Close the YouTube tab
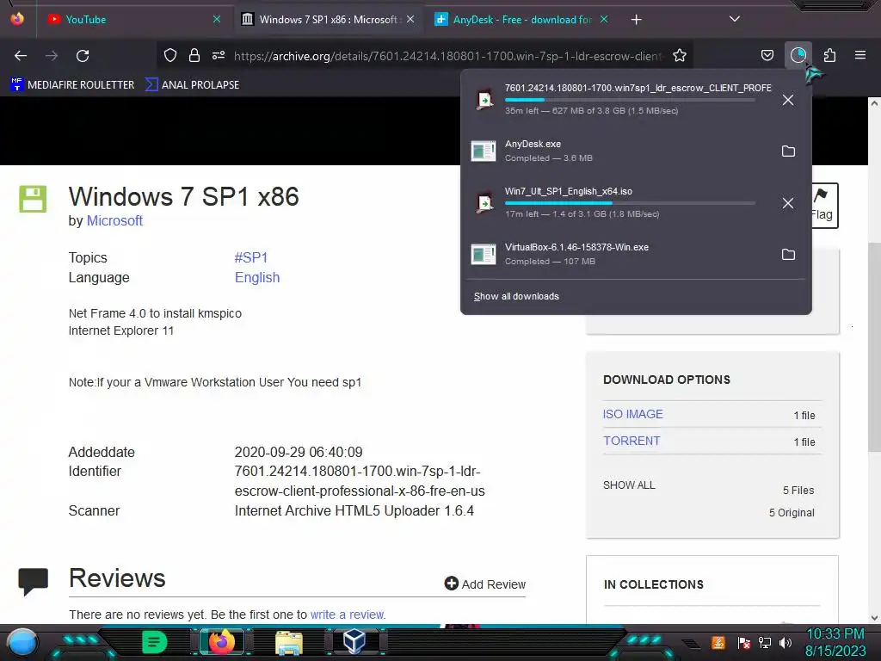Image resolution: width=881 pixels, height=661 pixels. [216, 20]
